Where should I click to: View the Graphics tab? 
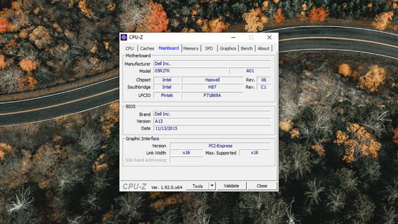(x=228, y=49)
